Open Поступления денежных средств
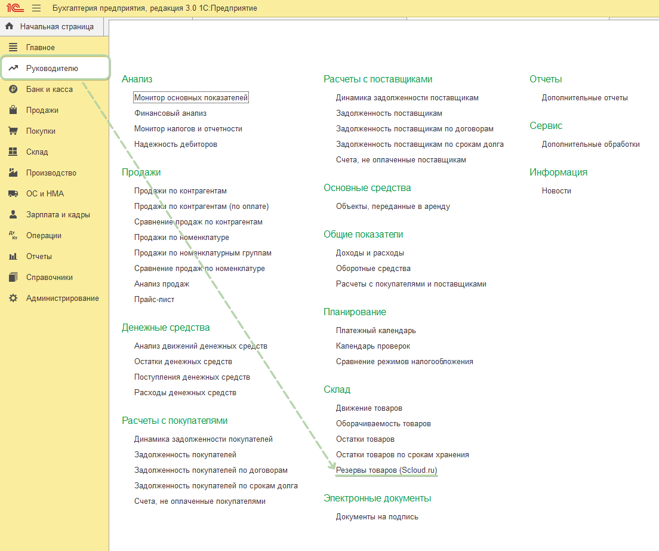659x551 pixels. pyautogui.click(x=192, y=377)
